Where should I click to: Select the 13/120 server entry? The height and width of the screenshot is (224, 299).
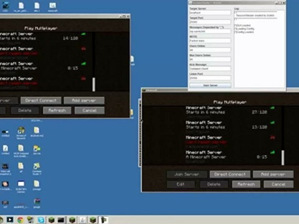[x=230, y=127]
